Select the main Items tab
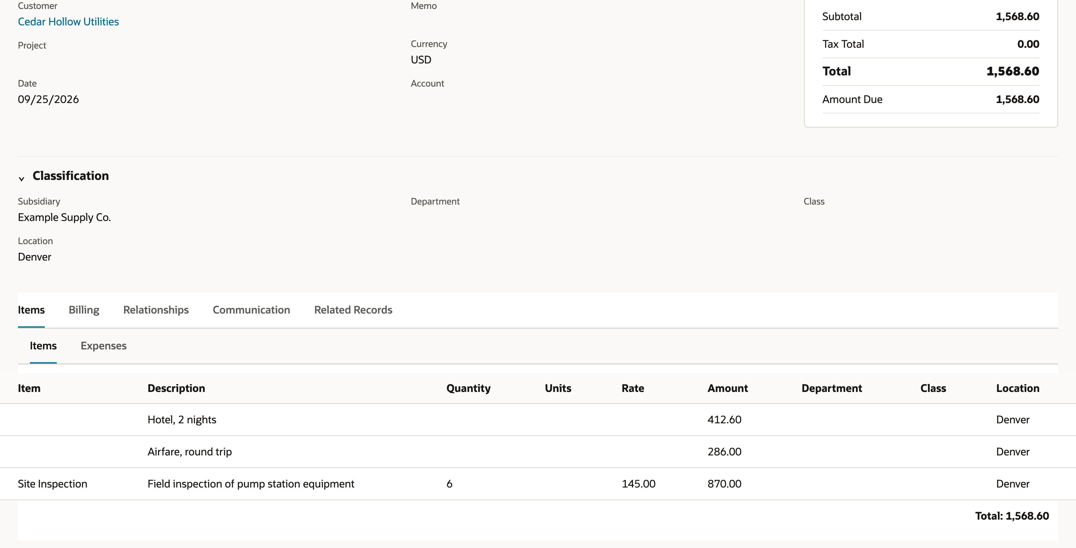This screenshot has height=548, width=1076. pyautogui.click(x=31, y=310)
